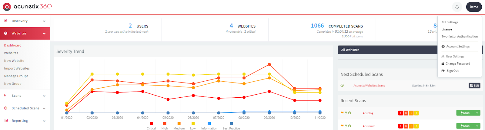Edit the Acunetix Websites Scans schedule
The height and width of the screenshot is (130, 485).
[474, 86]
